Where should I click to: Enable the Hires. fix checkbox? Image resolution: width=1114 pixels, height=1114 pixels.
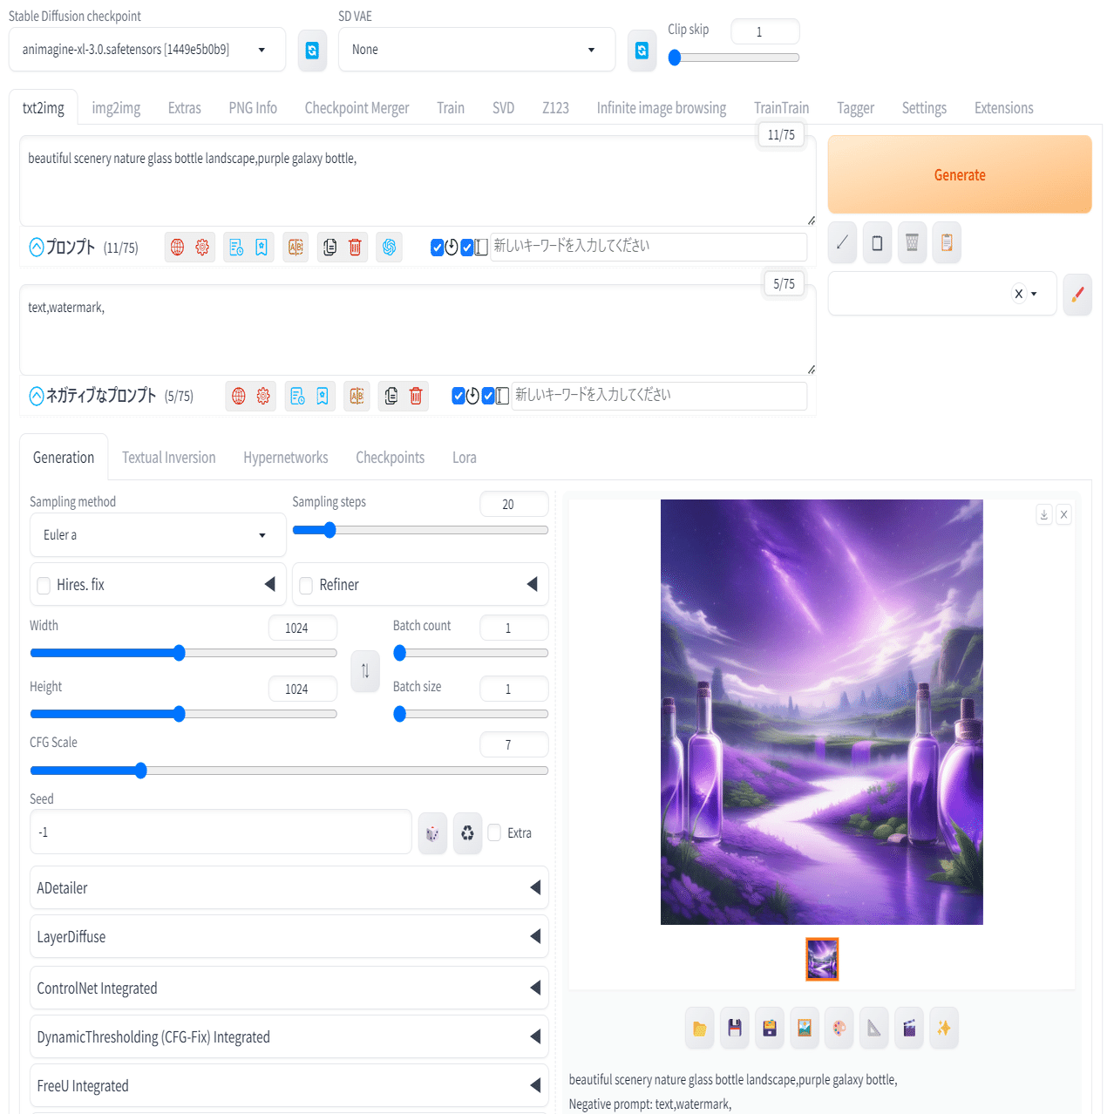point(44,586)
